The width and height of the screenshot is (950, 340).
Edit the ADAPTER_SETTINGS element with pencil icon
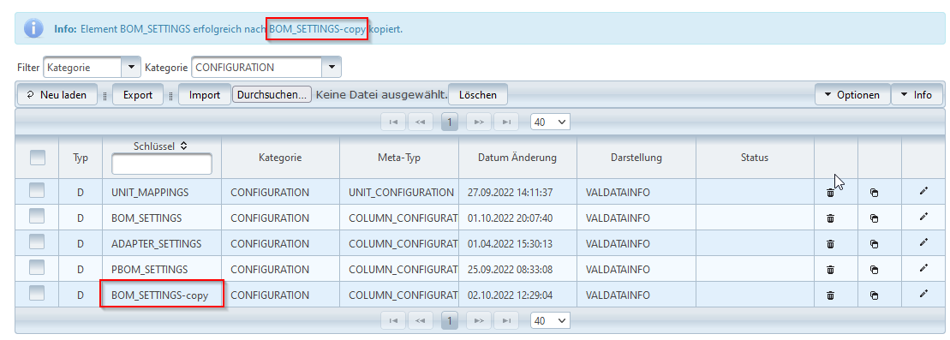923,242
